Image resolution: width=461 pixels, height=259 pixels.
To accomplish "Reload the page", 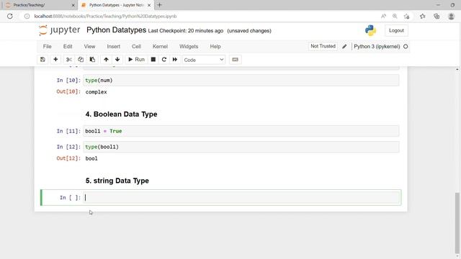I will point(10,16).
